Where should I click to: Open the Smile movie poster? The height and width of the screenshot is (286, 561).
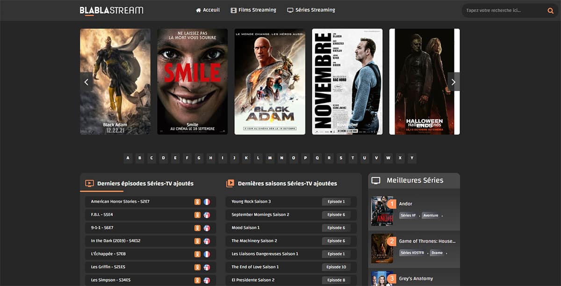(x=192, y=82)
